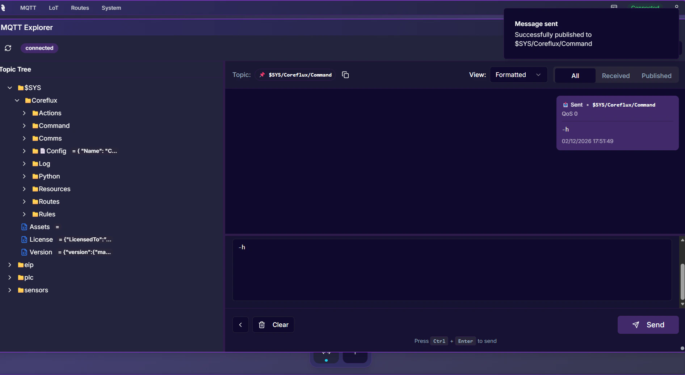The image size is (685, 375).
Task: Click the Python folder icon
Action: pyautogui.click(x=35, y=176)
